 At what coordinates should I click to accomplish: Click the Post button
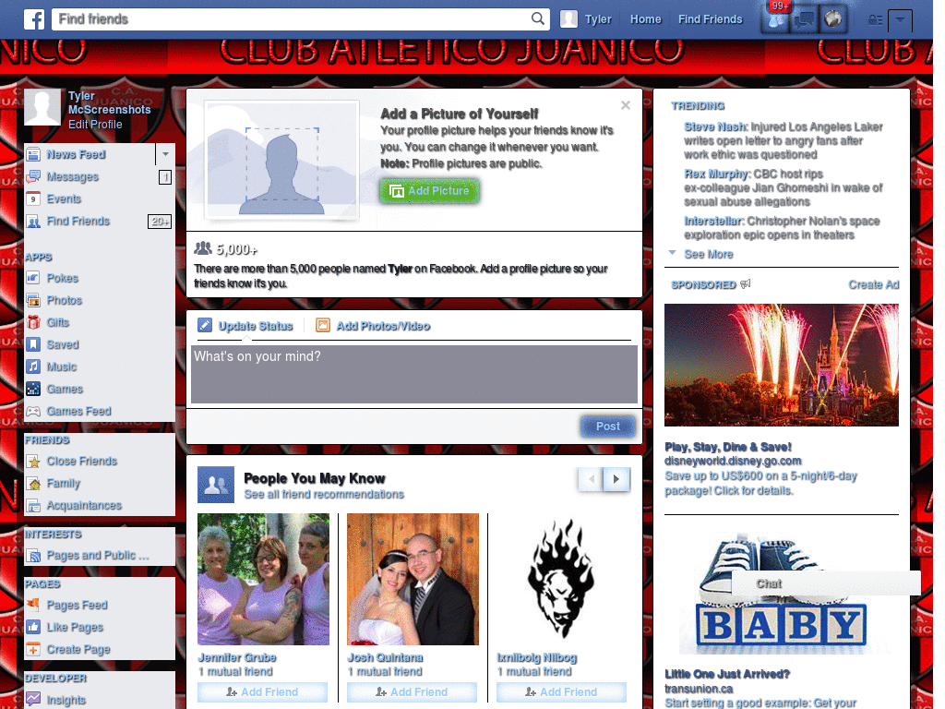coord(607,427)
